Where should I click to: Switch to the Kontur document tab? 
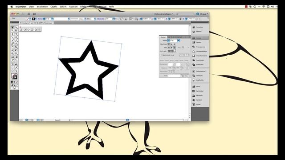[x=37, y=23]
